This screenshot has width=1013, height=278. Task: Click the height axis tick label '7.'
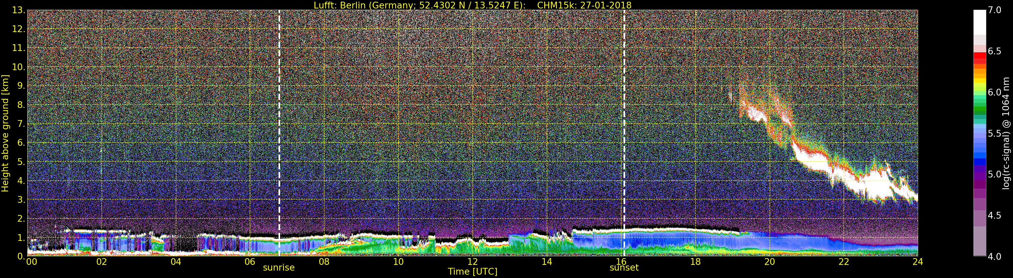[x=21, y=124]
